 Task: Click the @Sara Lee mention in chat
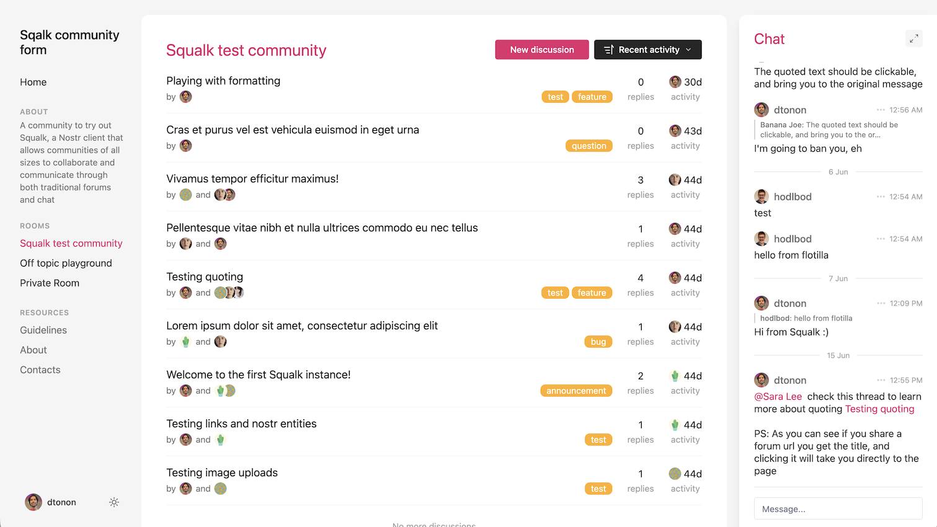click(x=778, y=396)
